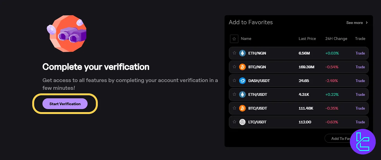Click the Ethereum icon next to ETH/USDT
Image resolution: width=381 pixels, height=160 pixels.
click(242, 94)
